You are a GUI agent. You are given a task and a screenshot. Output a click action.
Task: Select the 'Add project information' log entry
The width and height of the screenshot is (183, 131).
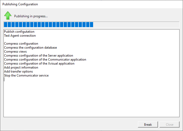click(21, 67)
